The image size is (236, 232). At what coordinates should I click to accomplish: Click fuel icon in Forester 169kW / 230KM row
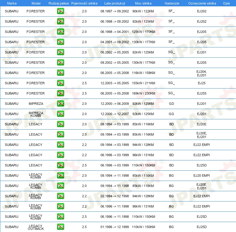[60, 93]
